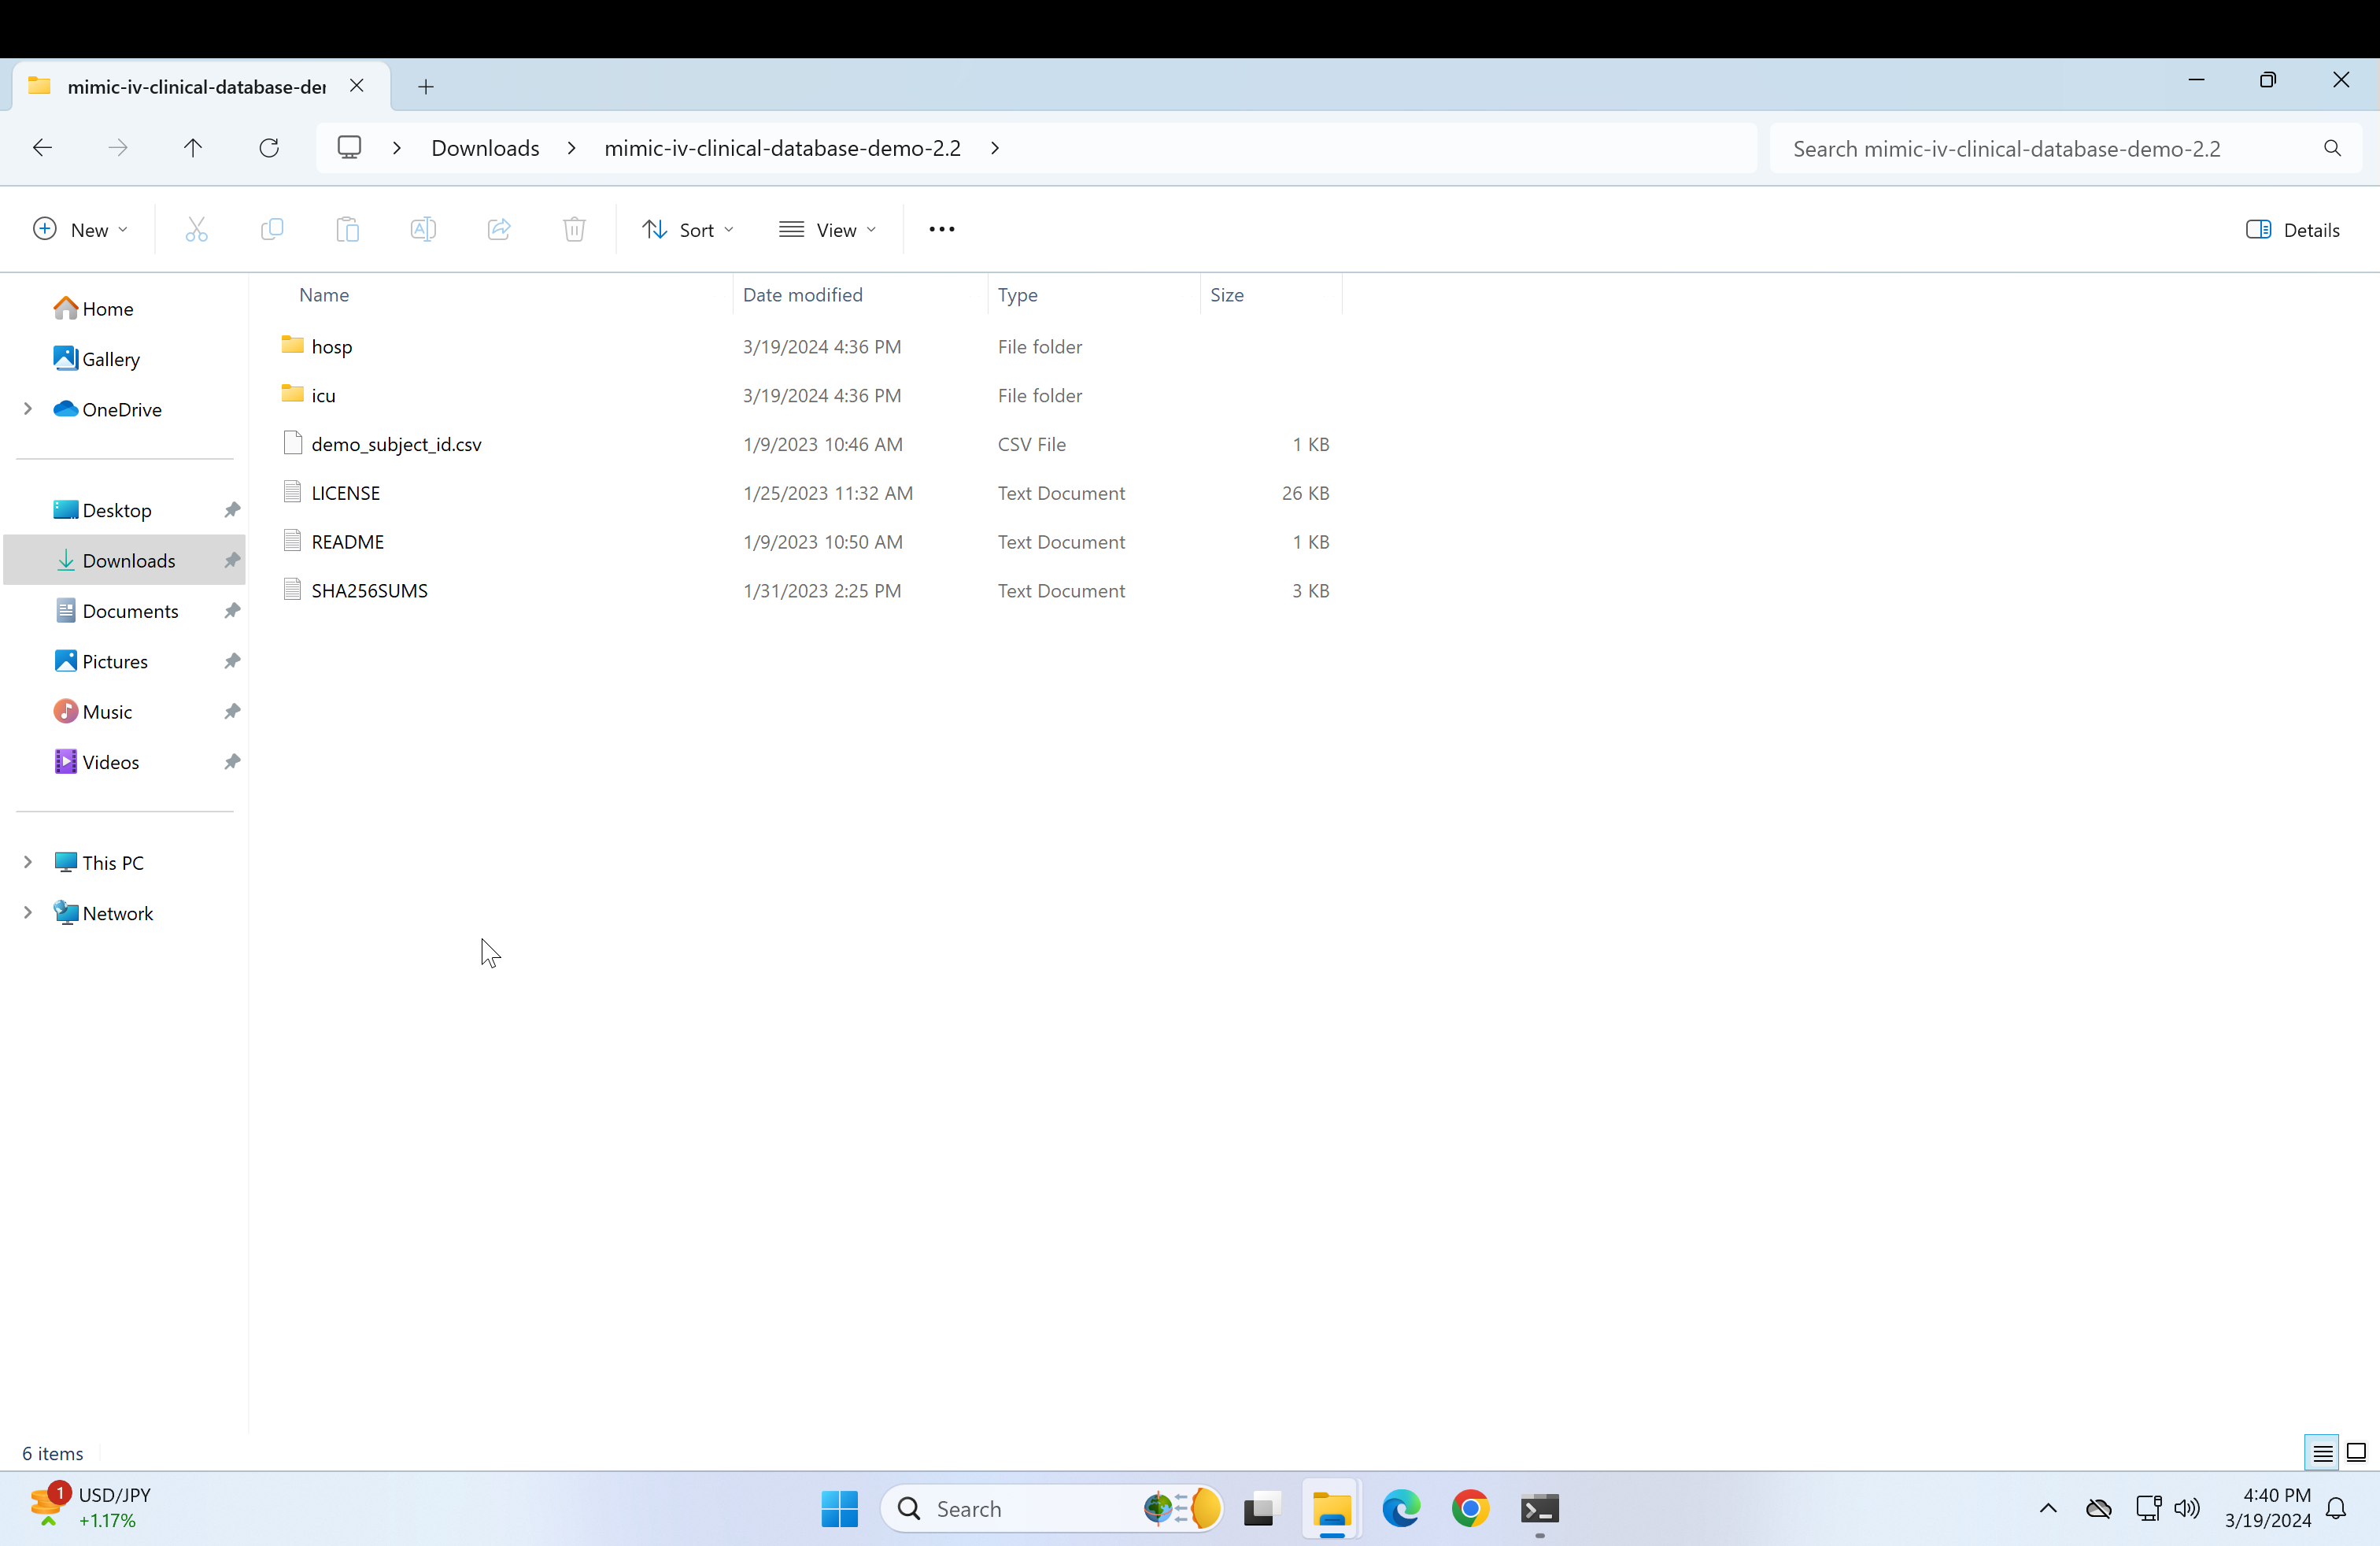Toggle the Details pane
This screenshot has height=1546, width=2380.
click(2292, 230)
